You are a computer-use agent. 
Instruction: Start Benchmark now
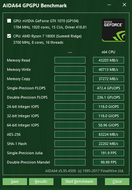(x=79, y=181)
